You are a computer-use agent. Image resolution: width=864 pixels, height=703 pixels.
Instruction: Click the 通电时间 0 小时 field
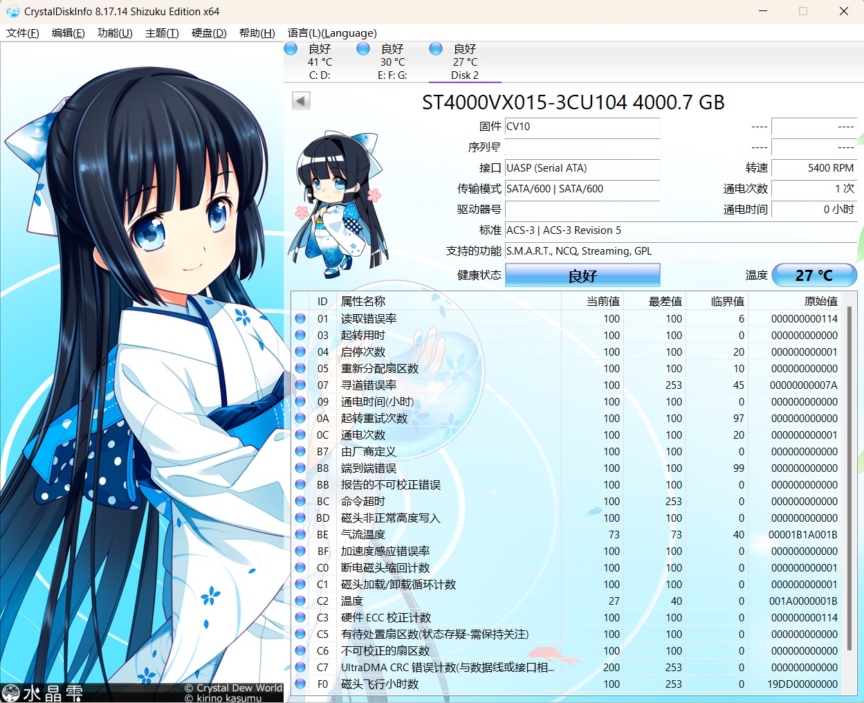point(814,210)
